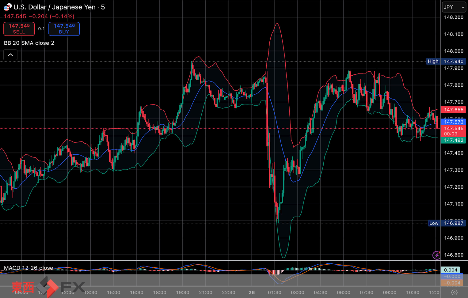Click the SELL button at 147.545
Image resolution: width=468 pixels, height=298 pixels.
tap(19, 29)
